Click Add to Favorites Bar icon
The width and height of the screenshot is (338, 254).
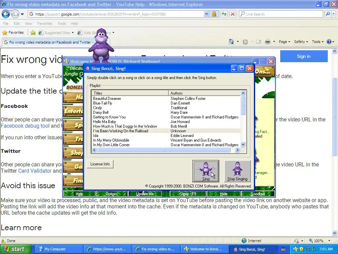(33, 33)
